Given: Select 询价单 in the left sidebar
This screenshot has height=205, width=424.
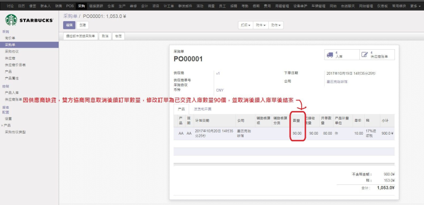Looking at the screenshot, I should tap(10, 38).
